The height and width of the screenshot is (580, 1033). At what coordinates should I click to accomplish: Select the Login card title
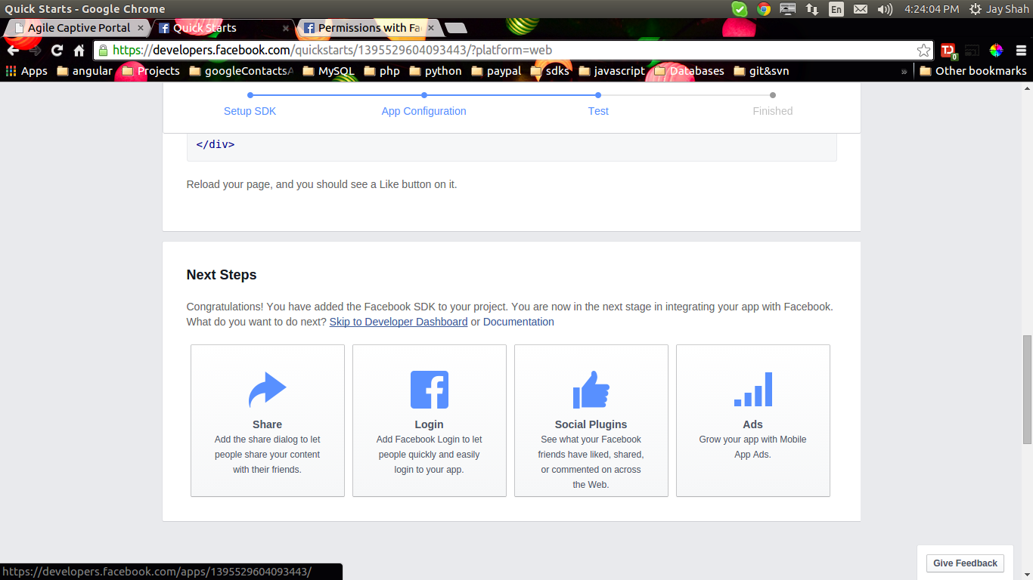tap(430, 424)
